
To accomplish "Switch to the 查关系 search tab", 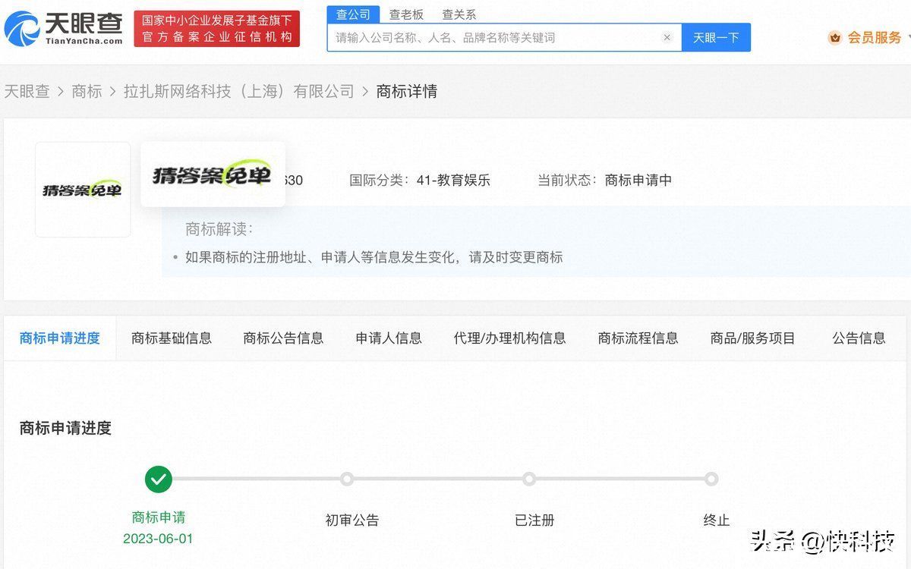I will click(x=459, y=14).
